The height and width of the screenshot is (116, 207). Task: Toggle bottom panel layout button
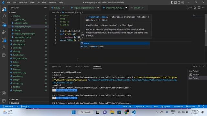(175, 3)
